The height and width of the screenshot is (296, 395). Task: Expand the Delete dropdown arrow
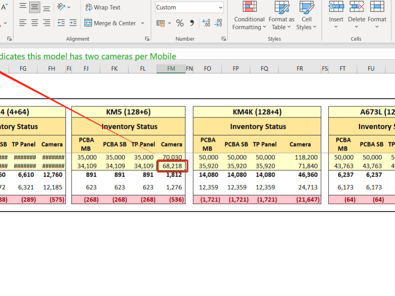[x=356, y=26]
